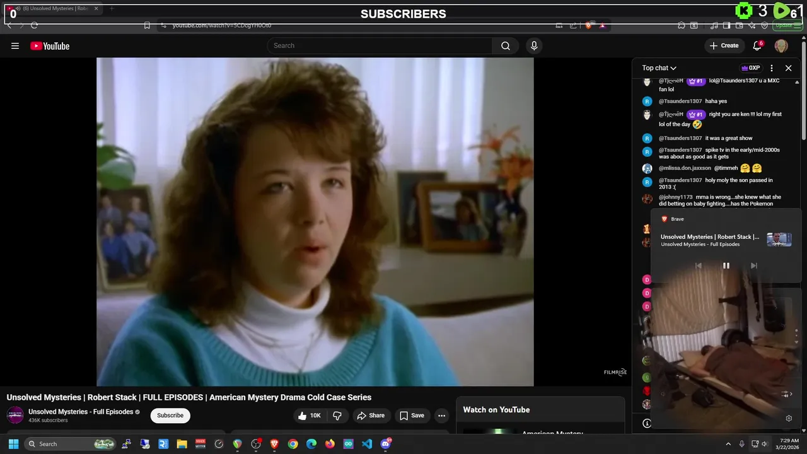Image resolution: width=807 pixels, height=454 pixels.
Task: Save video to a playlist
Action: tap(412, 415)
